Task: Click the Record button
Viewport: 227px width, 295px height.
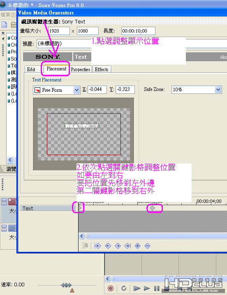Action: [x=111, y=288]
